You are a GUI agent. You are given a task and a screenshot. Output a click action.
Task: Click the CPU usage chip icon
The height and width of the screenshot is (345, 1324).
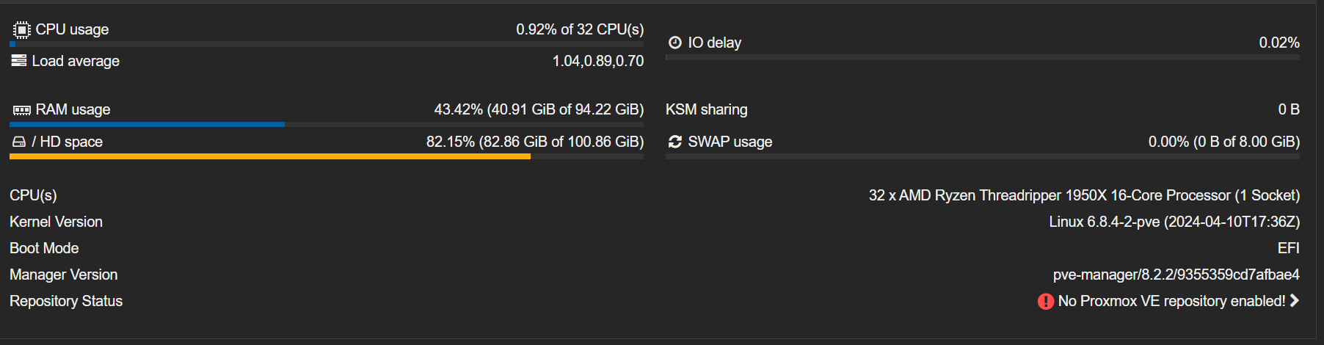(x=21, y=30)
